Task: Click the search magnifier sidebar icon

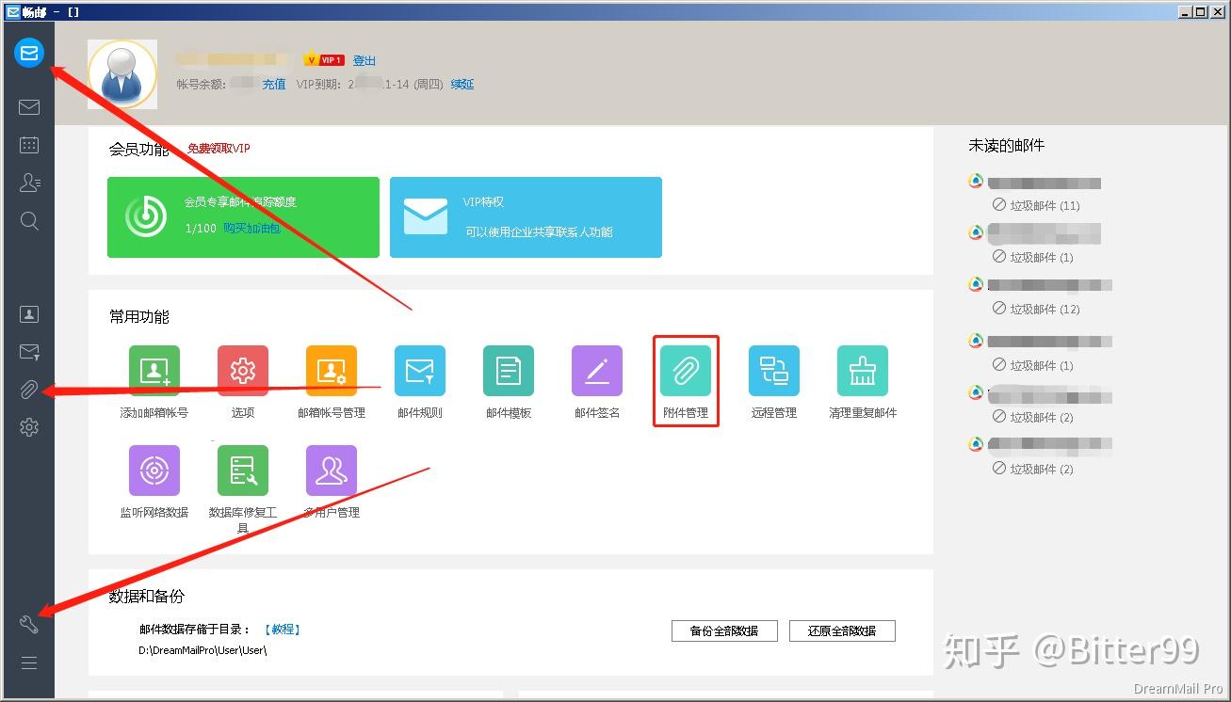Action: 29,221
